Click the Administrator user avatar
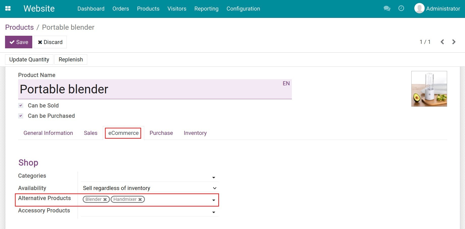Image resolution: width=465 pixels, height=229 pixels. click(x=419, y=8)
